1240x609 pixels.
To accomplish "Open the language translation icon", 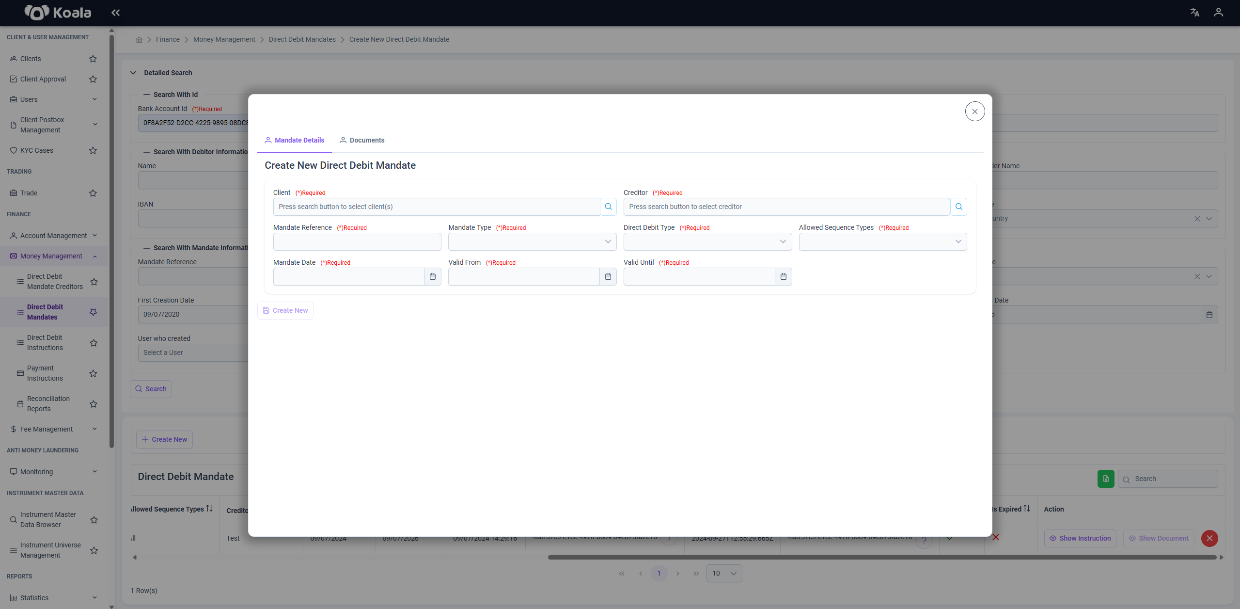I will tap(1195, 13).
